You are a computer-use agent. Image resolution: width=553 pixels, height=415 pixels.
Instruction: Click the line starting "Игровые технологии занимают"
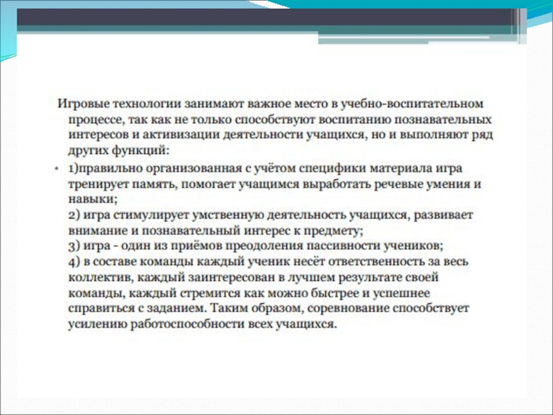click(x=270, y=104)
